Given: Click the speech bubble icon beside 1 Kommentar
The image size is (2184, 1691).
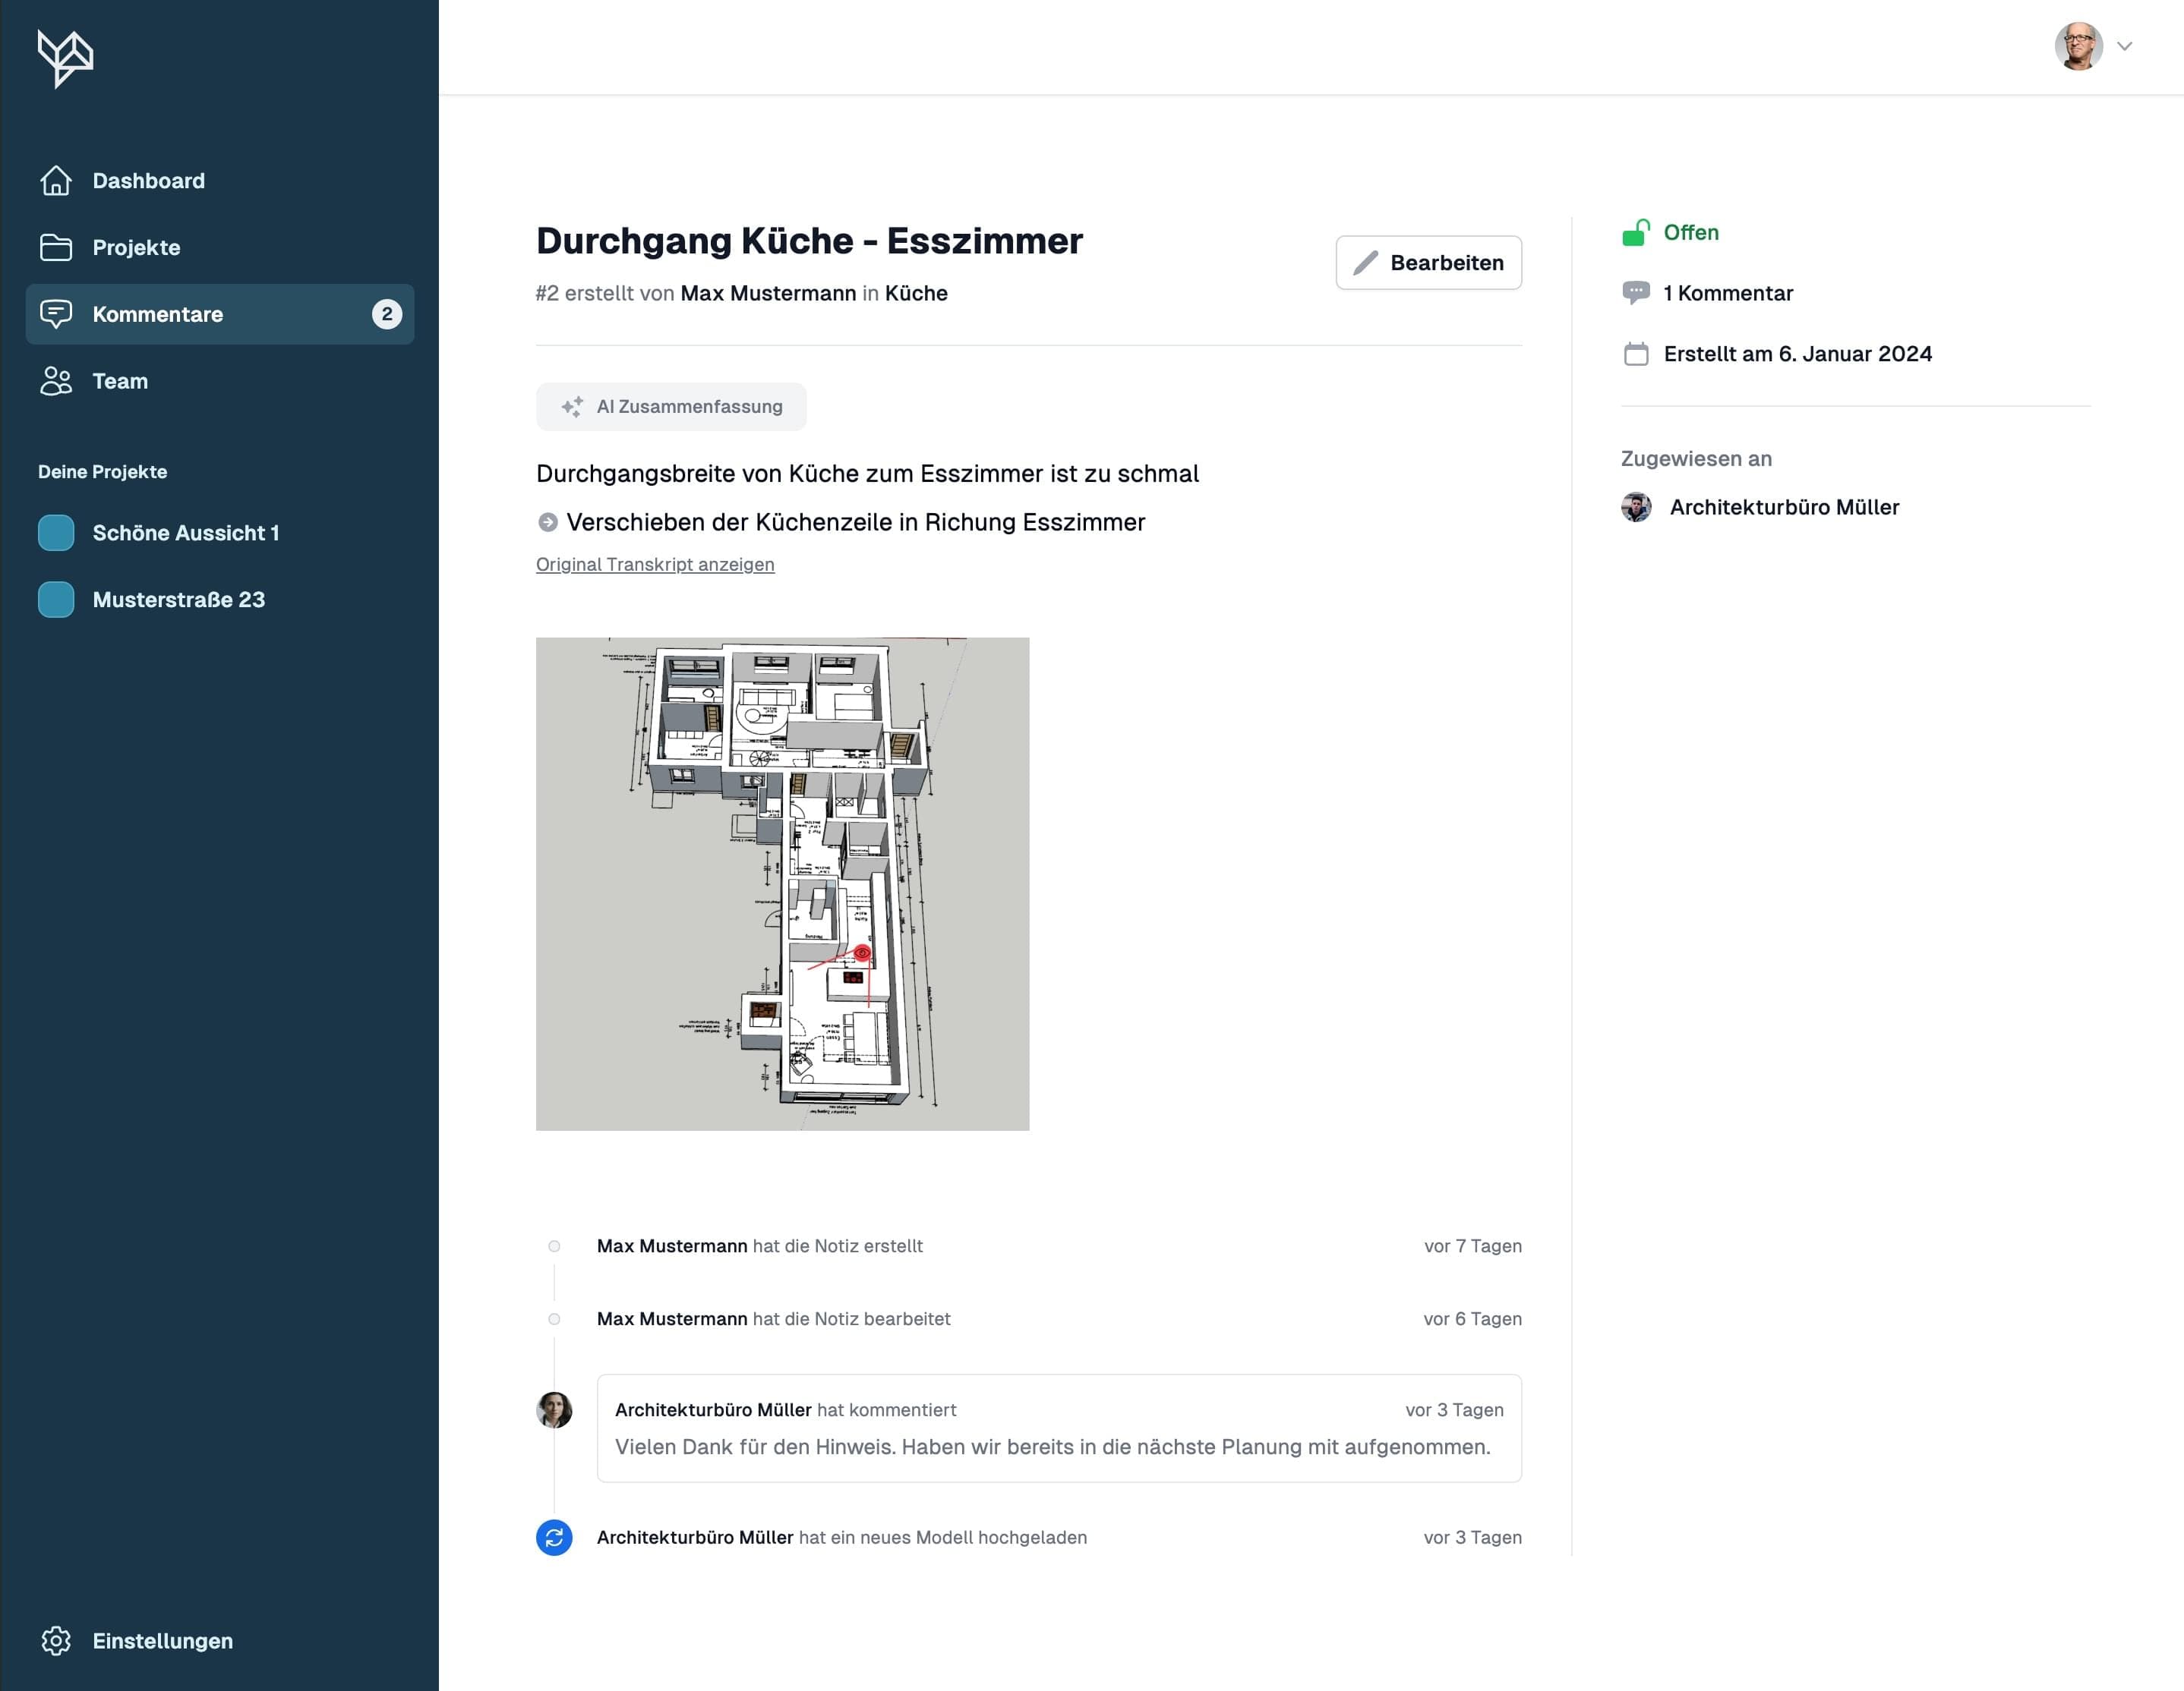Looking at the screenshot, I should pos(1635,293).
